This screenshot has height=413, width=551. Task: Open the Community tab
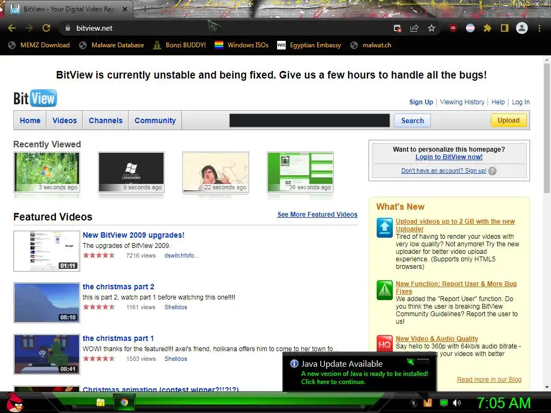pyautogui.click(x=155, y=120)
